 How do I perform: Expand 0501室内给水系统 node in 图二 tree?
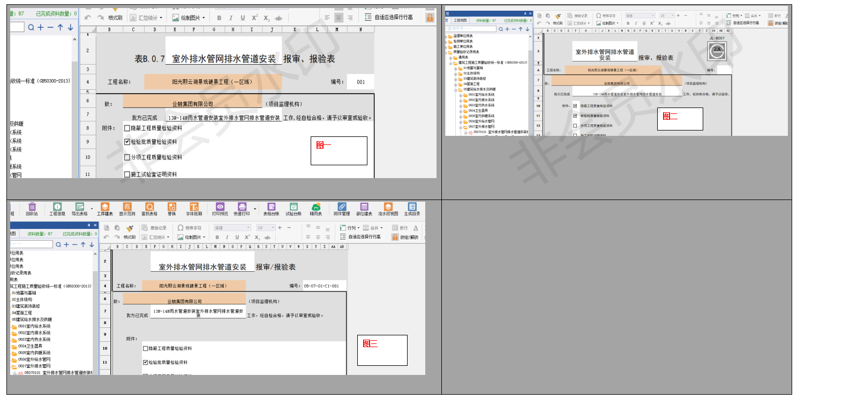click(x=460, y=95)
